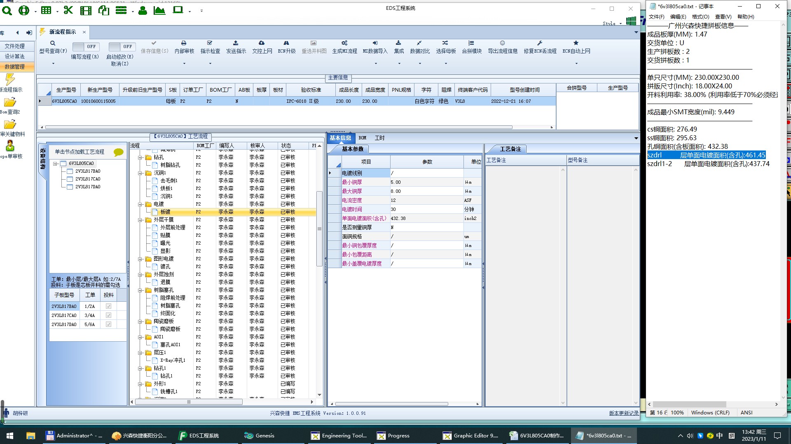Click the 文控上网 cloud icon
Screen dimensions: 791x444
click(x=262, y=43)
